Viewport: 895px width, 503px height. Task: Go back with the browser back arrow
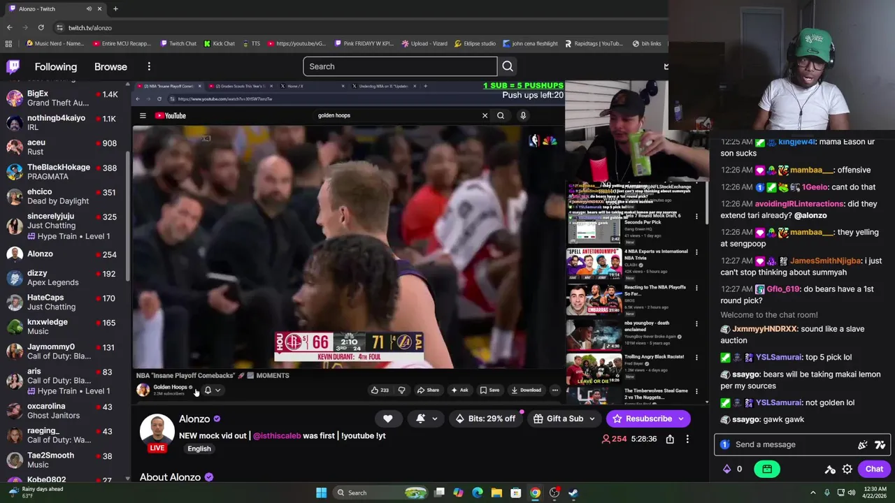coord(9,27)
